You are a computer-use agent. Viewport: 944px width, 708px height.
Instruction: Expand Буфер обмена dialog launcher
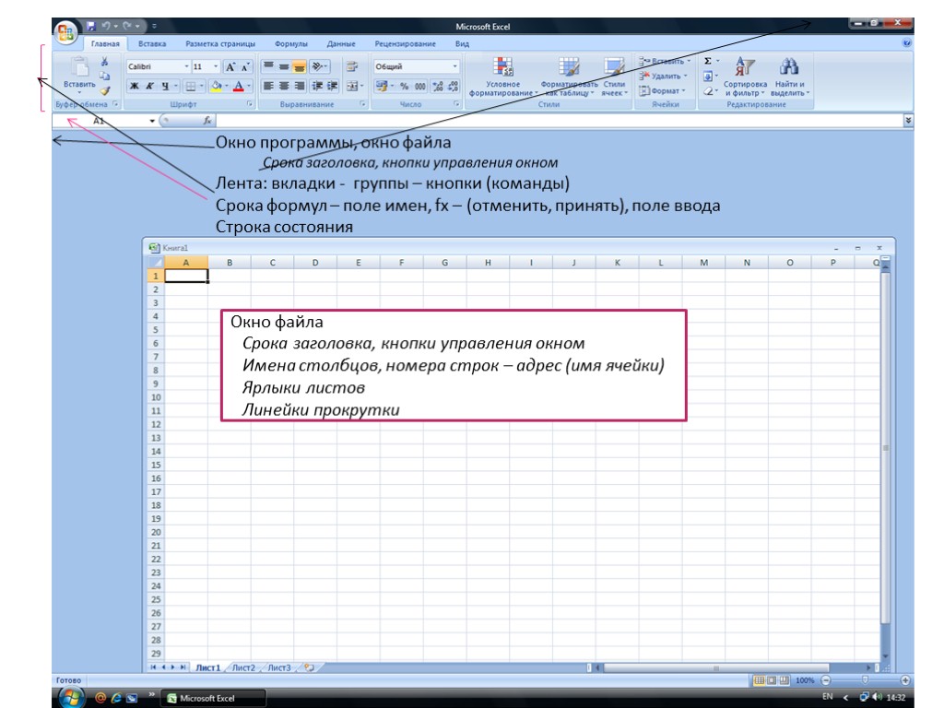pos(115,104)
